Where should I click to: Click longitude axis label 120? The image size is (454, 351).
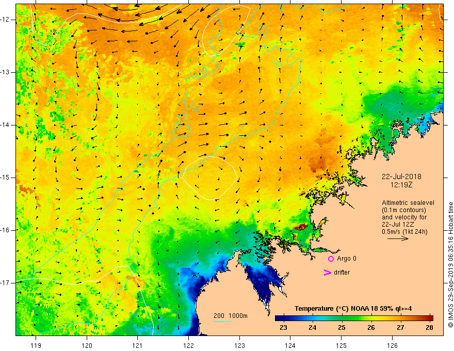tap(87, 345)
